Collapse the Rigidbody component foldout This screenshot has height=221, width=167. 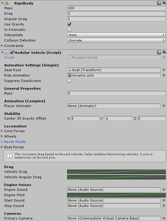(x=2, y=3)
